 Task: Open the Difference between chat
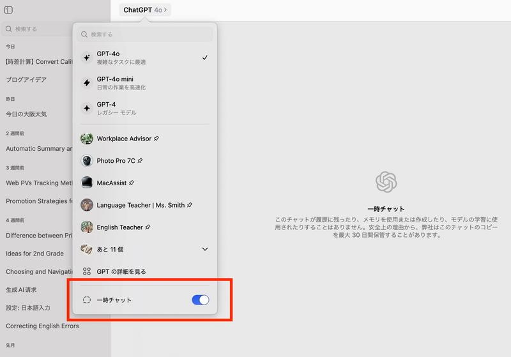tap(39, 236)
